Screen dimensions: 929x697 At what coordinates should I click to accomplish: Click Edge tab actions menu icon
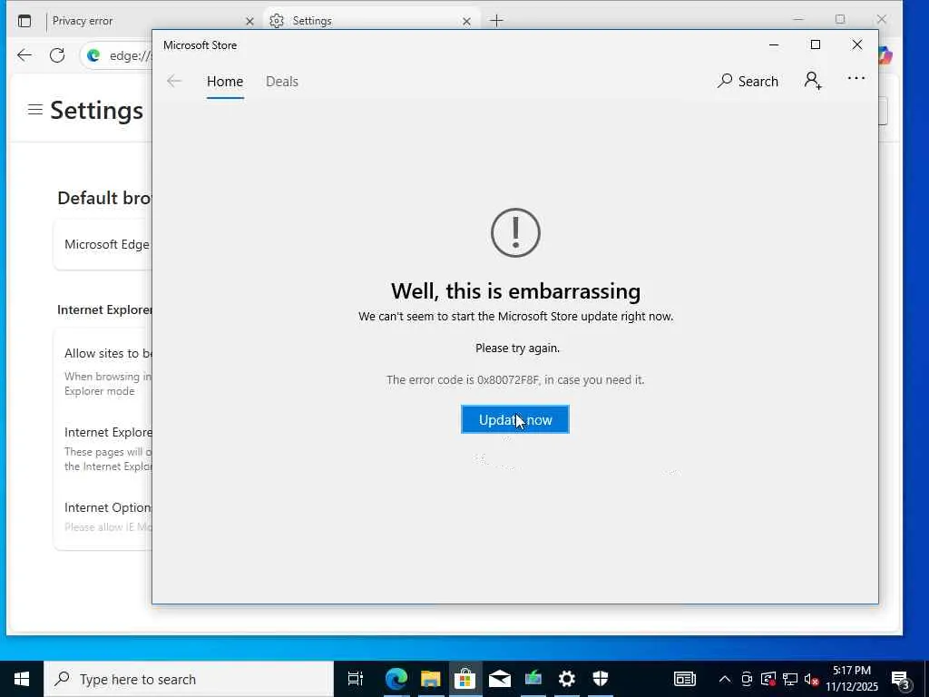pos(24,21)
